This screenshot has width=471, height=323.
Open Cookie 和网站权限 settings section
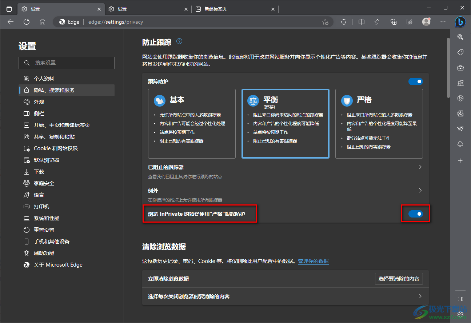coord(67,148)
